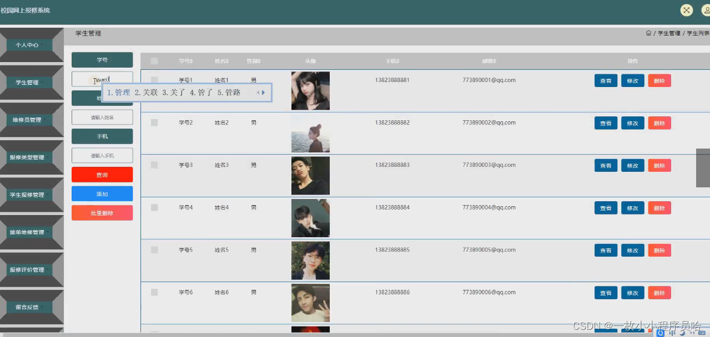Image resolution: width=710 pixels, height=337 pixels.
Task: Click the phone number 13823888885 cell
Action: [392, 250]
